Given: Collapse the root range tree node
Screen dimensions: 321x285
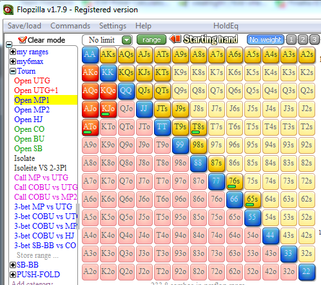Looking at the screenshot, I should pos(9,45).
